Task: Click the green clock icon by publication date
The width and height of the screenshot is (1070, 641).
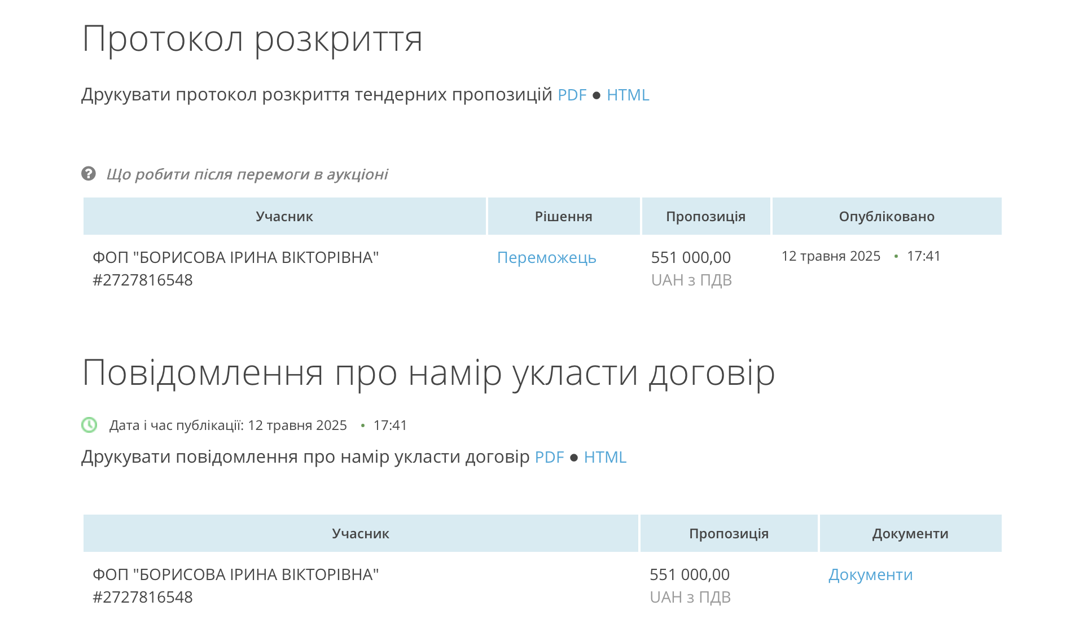Action: pyautogui.click(x=89, y=425)
